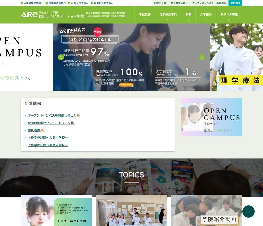Go to previous slide arrow
This screenshot has width=263, height=226.
click(x=61, y=57)
